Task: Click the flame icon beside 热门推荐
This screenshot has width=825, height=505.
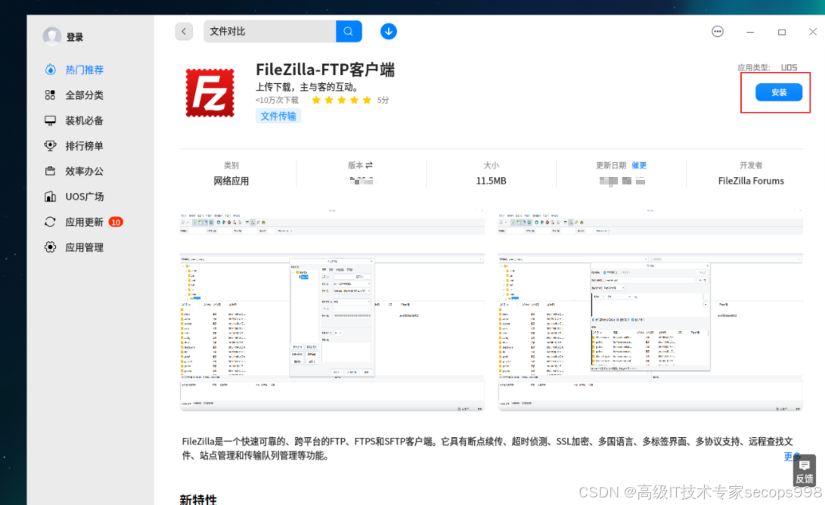Action: point(50,69)
